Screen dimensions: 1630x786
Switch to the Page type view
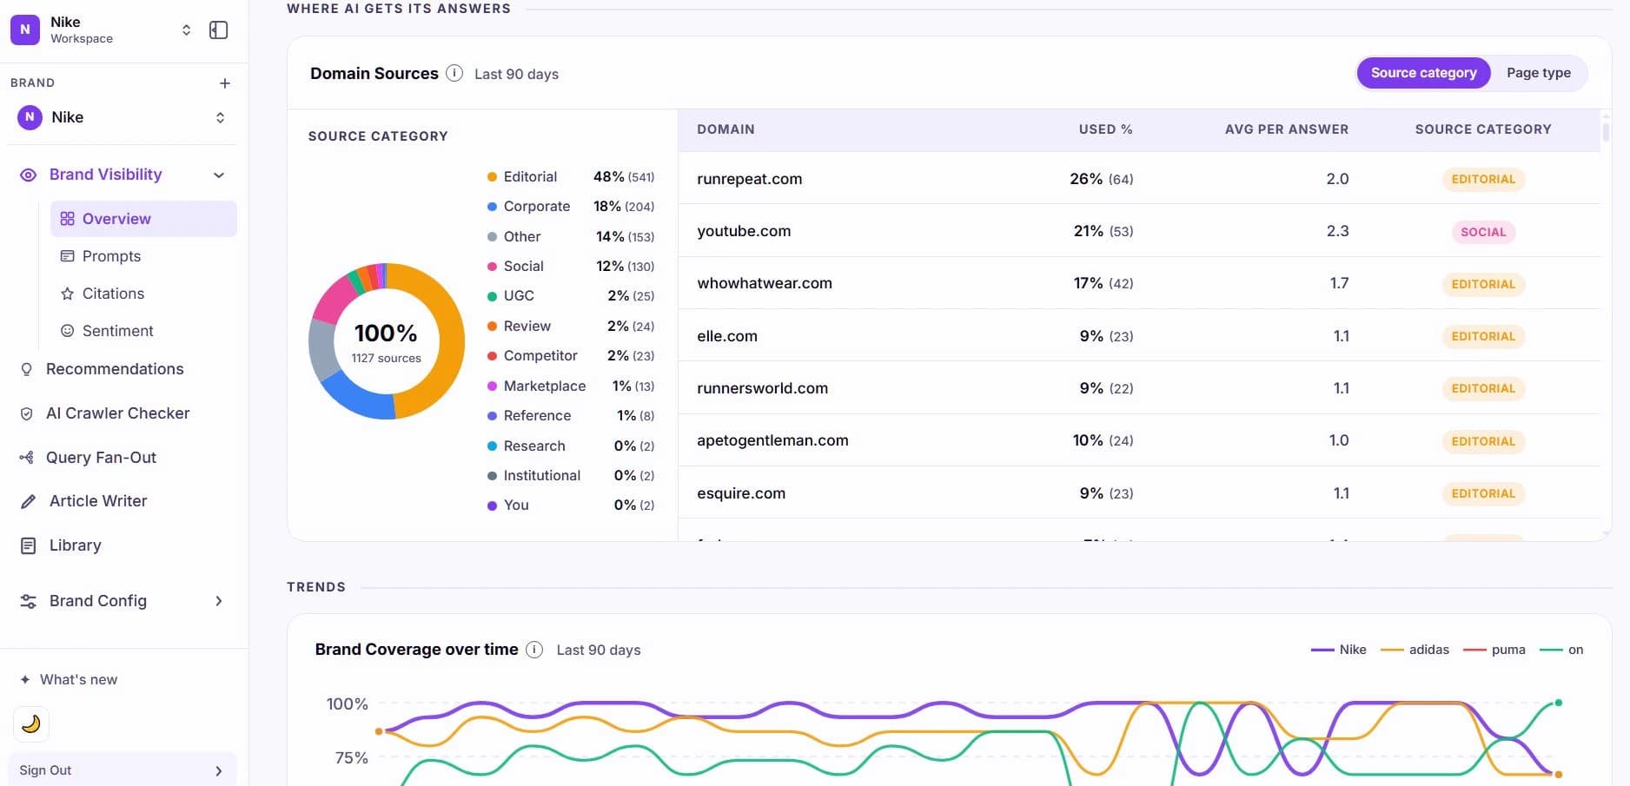[1538, 73]
